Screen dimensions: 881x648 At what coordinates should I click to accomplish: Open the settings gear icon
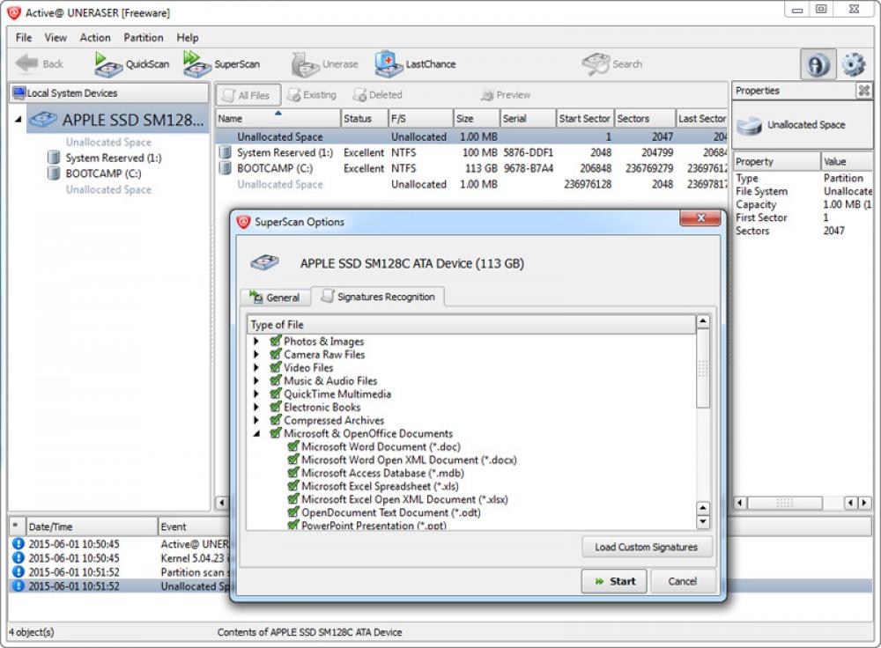click(852, 63)
